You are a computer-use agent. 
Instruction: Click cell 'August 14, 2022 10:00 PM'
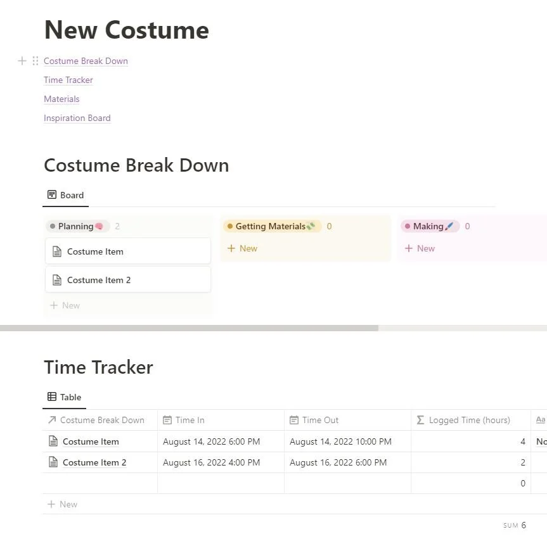click(347, 441)
